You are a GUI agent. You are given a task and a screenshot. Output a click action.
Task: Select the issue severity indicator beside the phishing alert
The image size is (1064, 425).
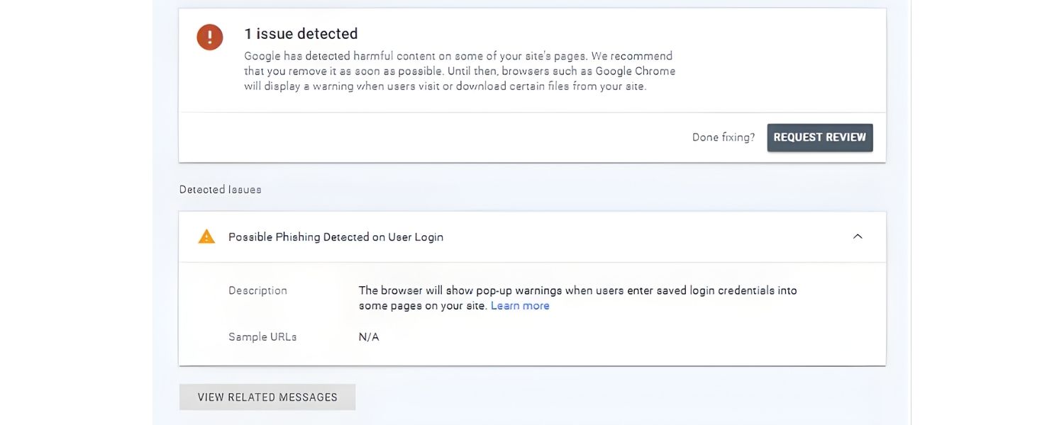click(x=206, y=236)
